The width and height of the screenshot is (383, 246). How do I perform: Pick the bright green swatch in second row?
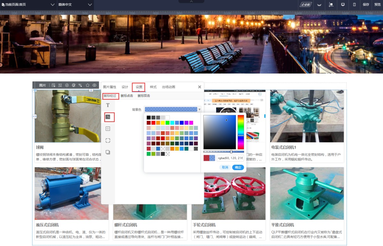coord(168,123)
